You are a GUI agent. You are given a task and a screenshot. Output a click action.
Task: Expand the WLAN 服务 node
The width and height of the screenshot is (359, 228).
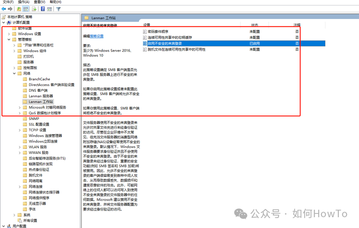pos(20,147)
